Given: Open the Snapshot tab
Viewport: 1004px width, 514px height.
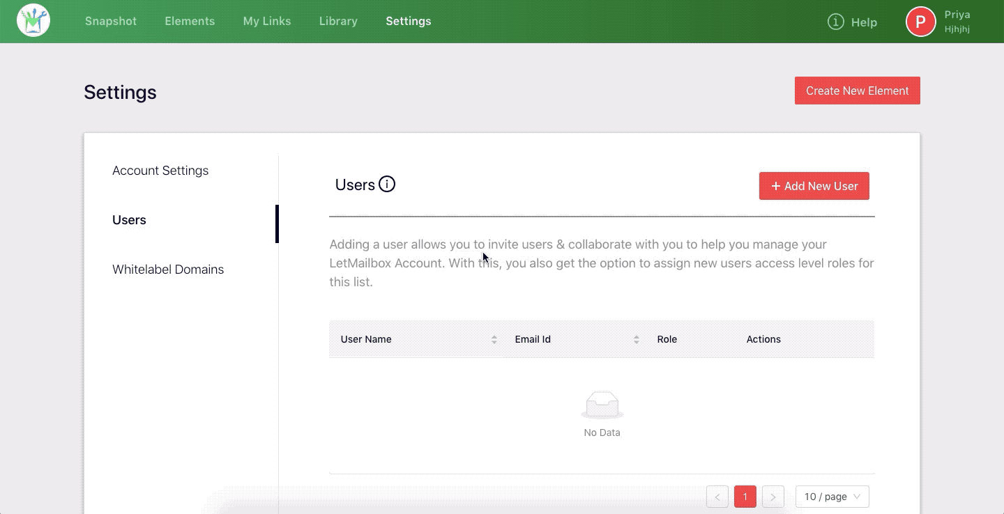Looking at the screenshot, I should pos(111,21).
